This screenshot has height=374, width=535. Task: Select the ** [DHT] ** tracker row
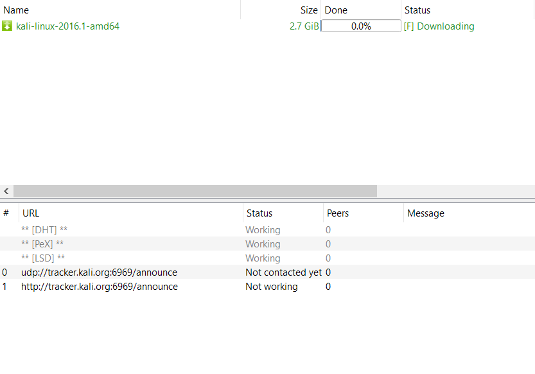(x=267, y=229)
